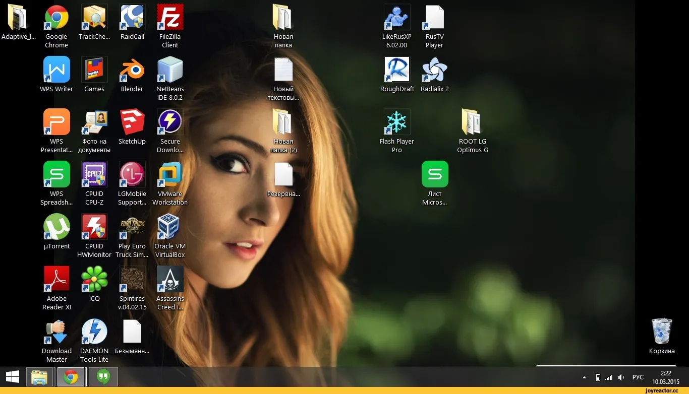Viewport: 689px width, 394px height.
Task: Select the CPUID HWMonitor icon
Action: 94,227
